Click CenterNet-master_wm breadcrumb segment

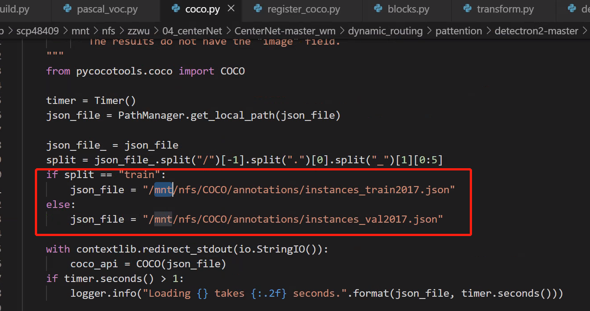(x=285, y=31)
